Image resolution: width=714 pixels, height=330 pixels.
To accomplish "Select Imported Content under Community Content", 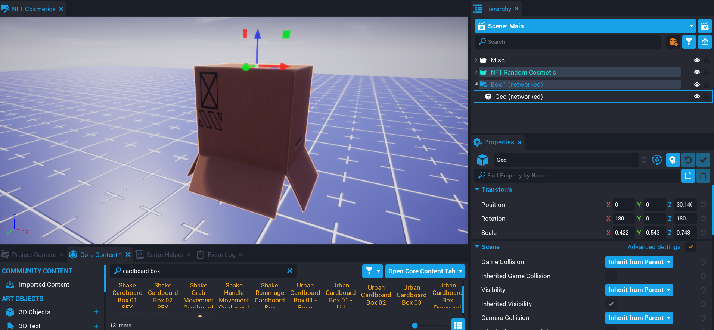I will [44, 285].
